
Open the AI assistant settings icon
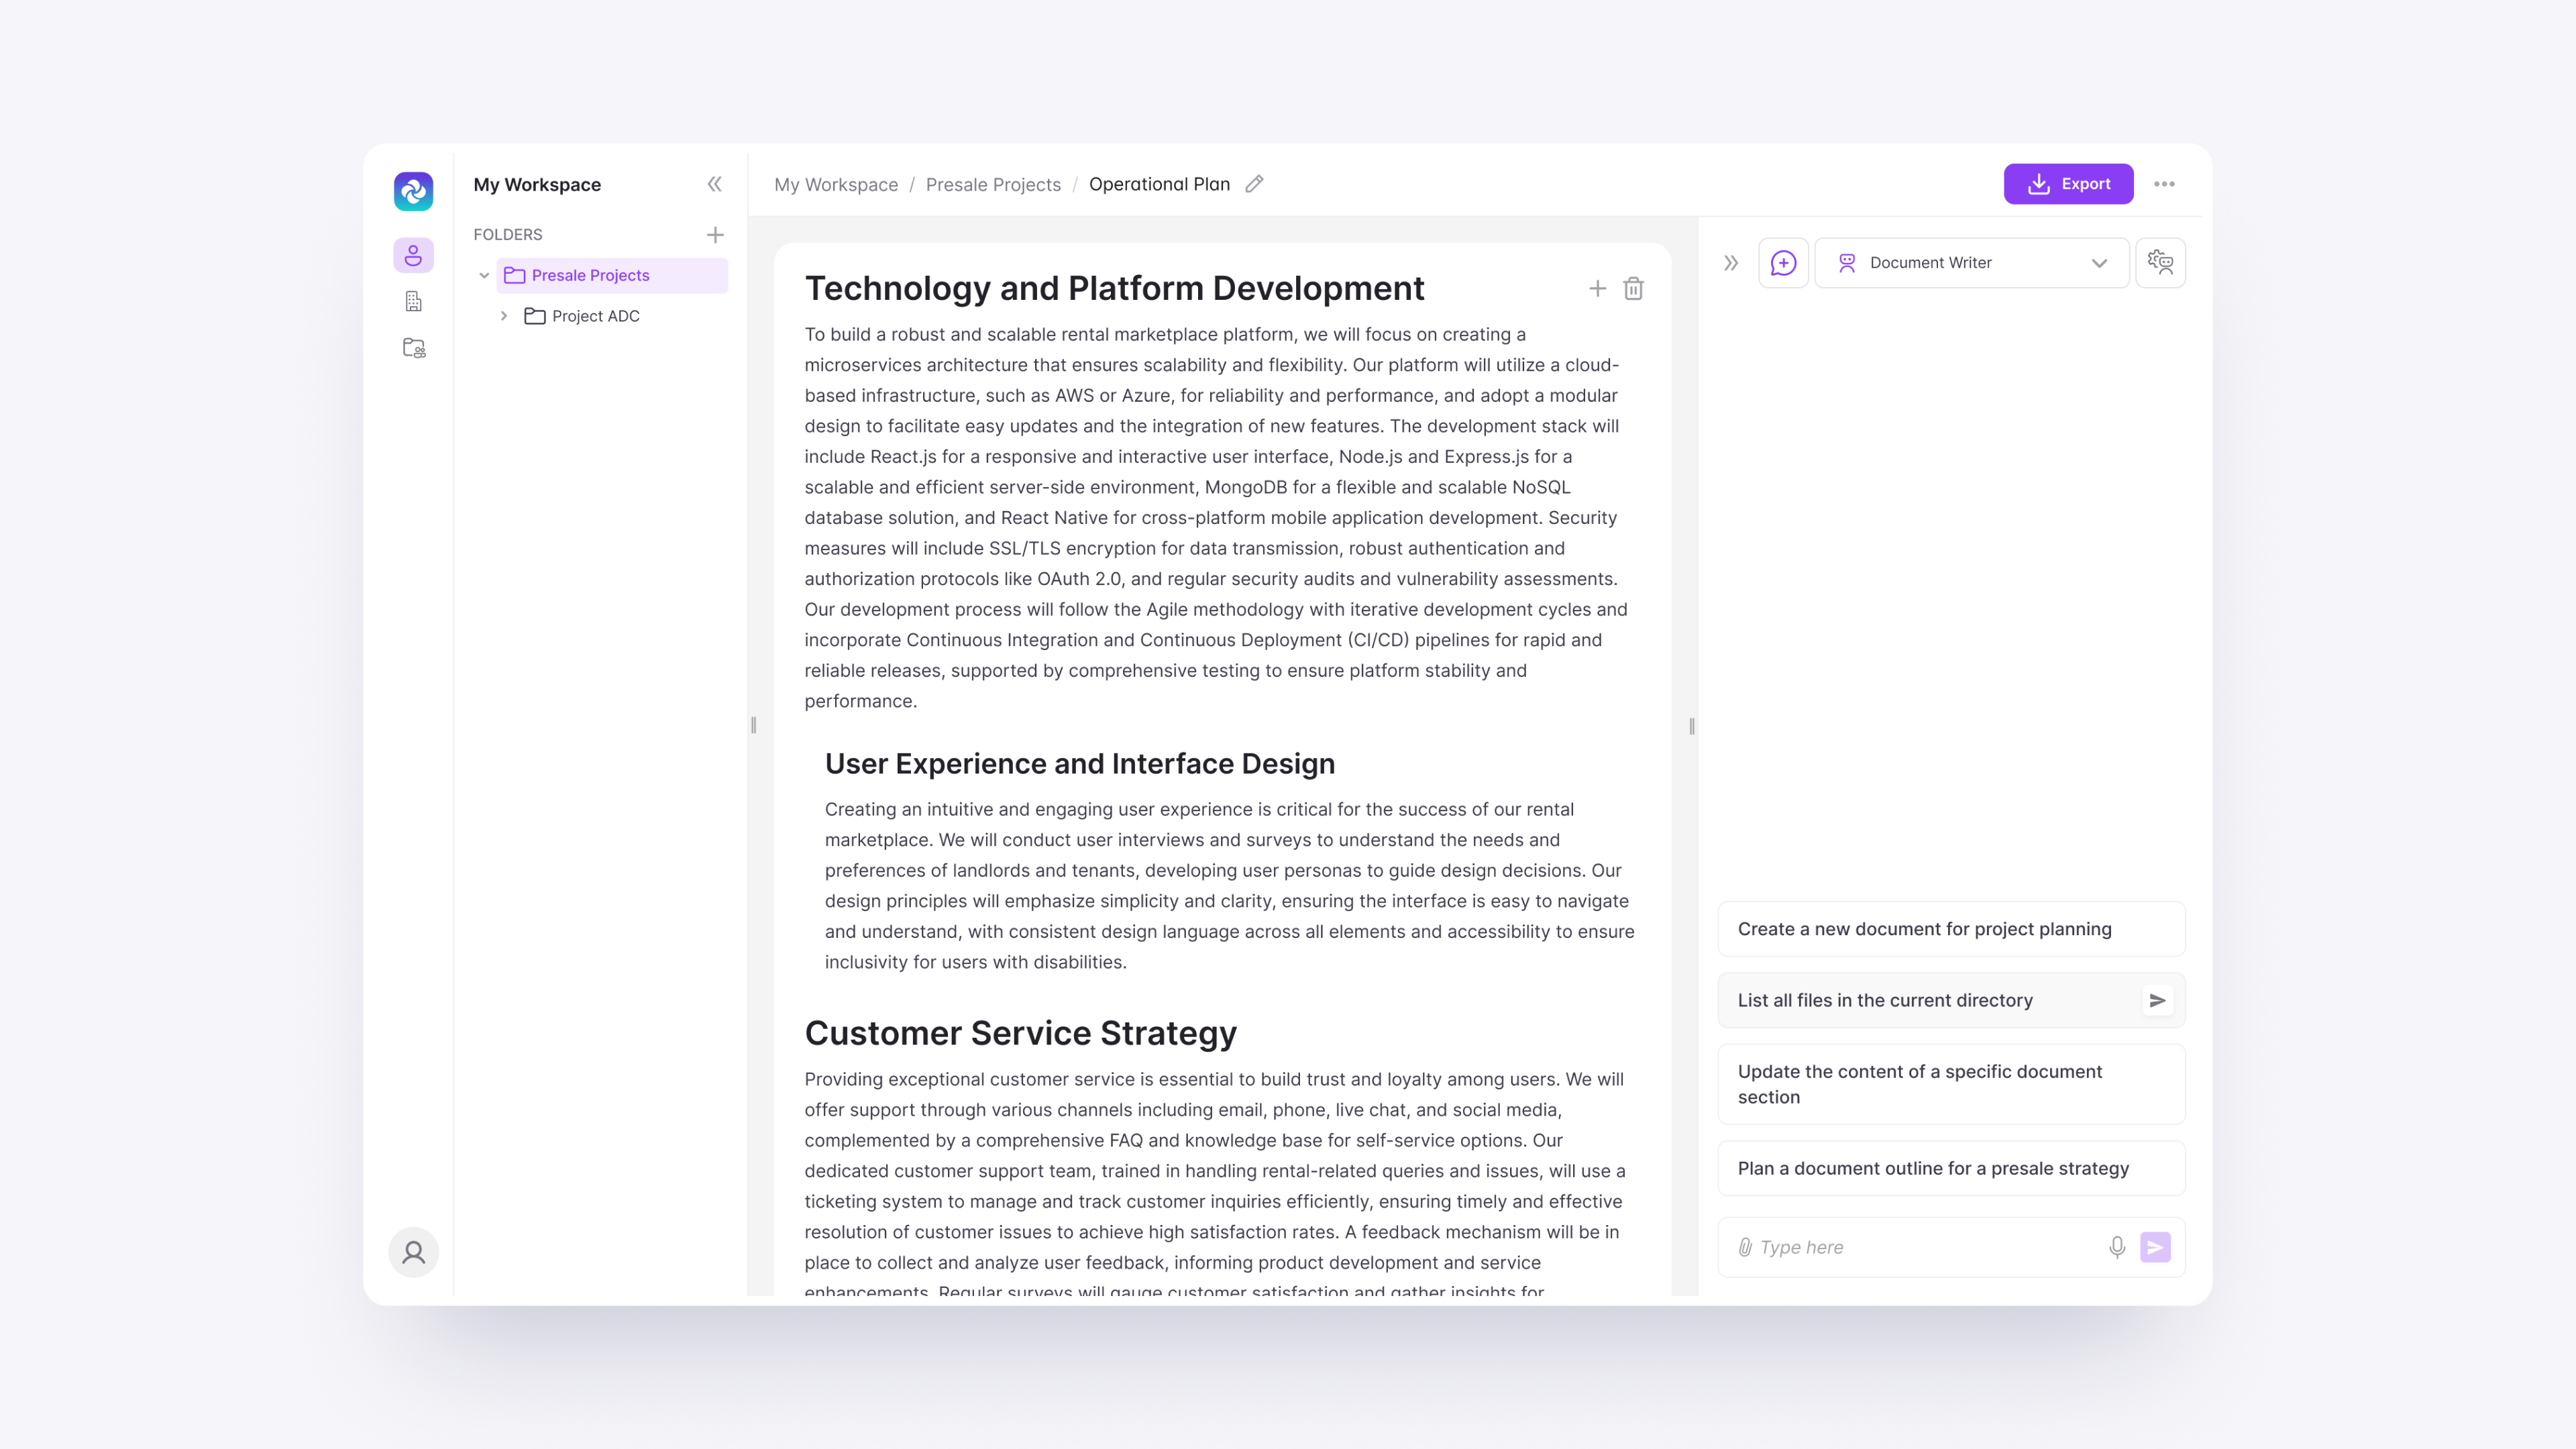pyautogui.click(x=2160, y=263)
